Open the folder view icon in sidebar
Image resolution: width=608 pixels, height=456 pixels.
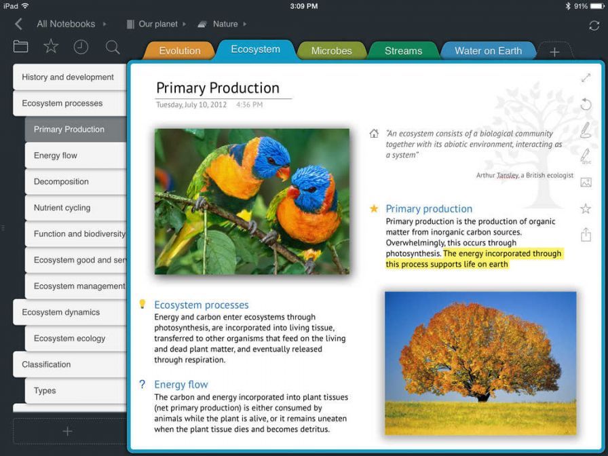coord(20,47)
